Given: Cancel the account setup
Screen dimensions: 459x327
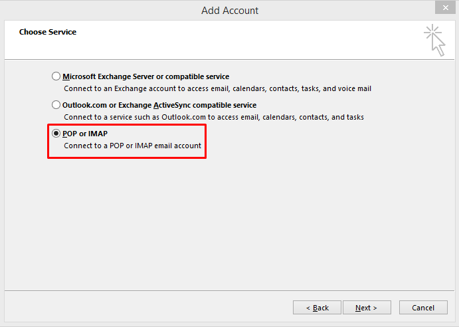Looking at the screenshot, I should pyautogui.click(x=423, y=307).
